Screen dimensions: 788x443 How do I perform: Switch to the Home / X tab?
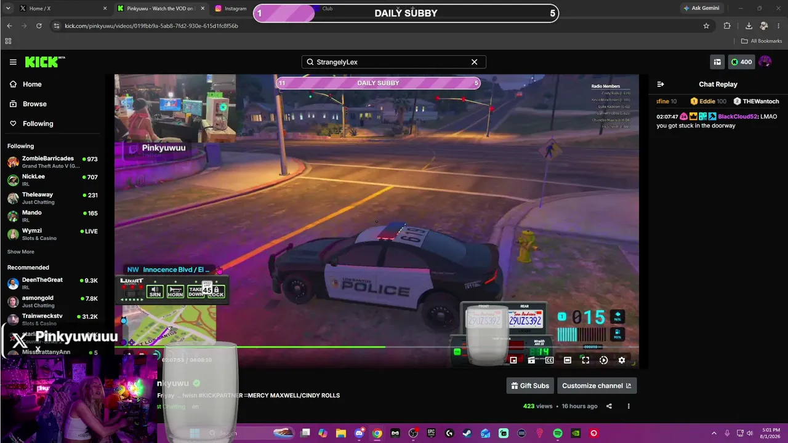[x=62, y=9]
